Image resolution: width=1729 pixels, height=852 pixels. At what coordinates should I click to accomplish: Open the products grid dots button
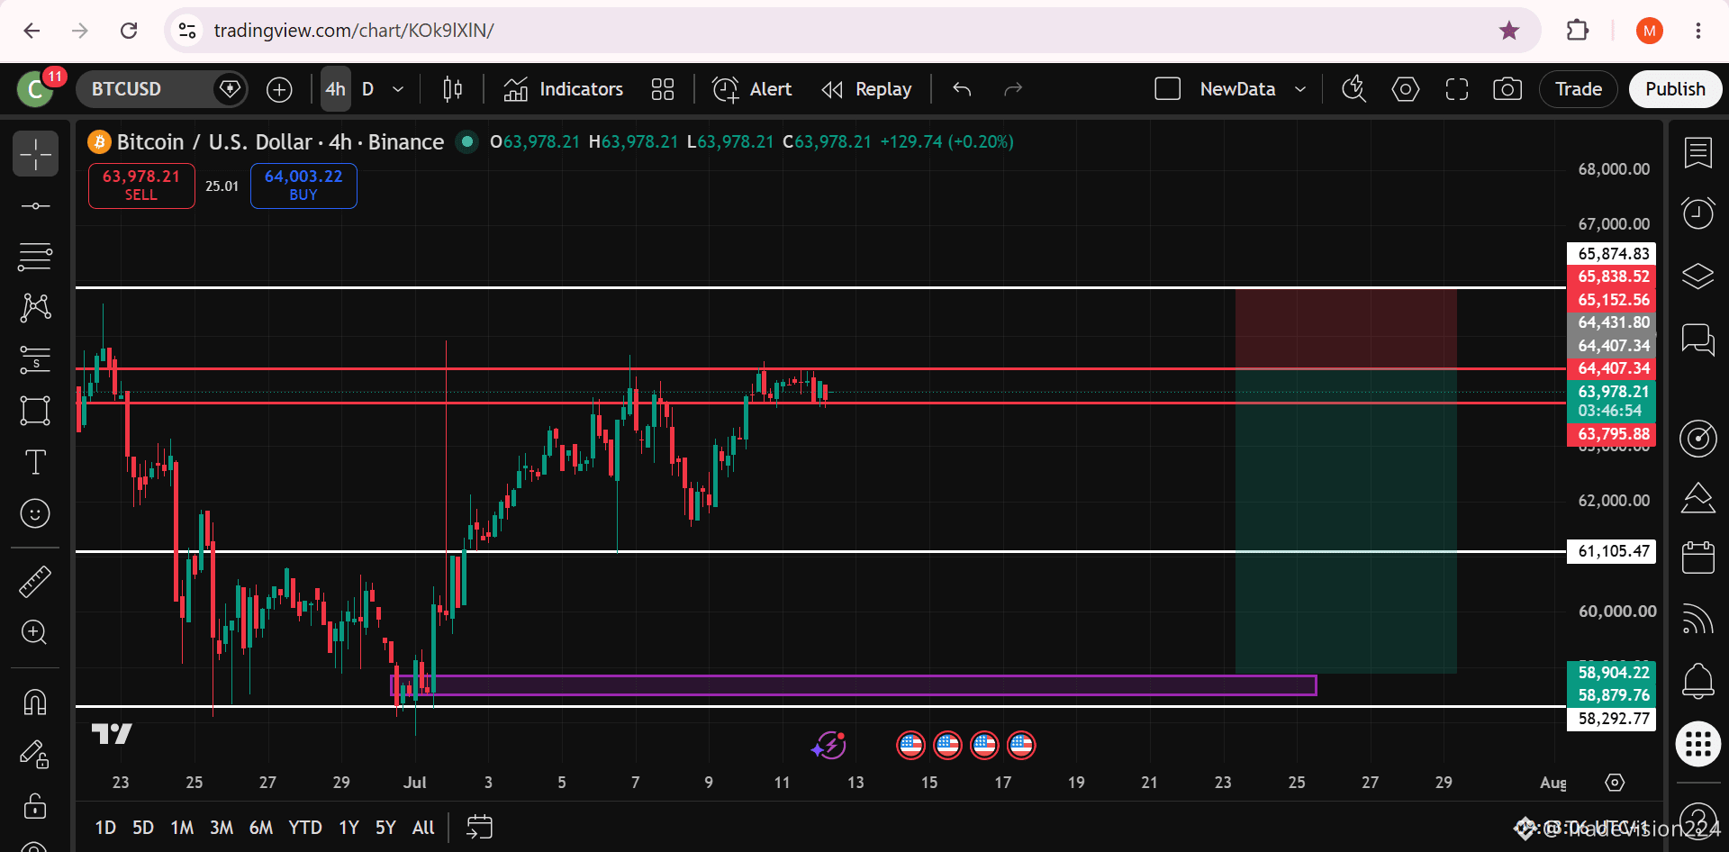pyautogui.click(x=1698, y=744)
